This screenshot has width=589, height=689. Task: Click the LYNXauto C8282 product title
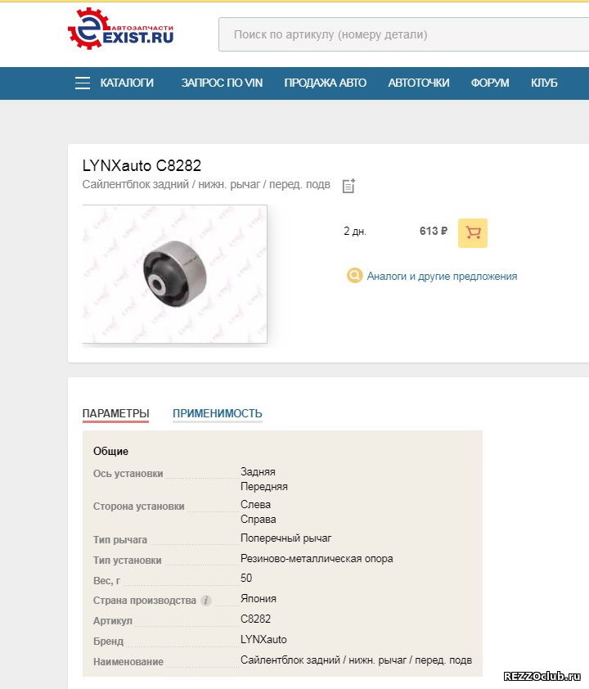click(142, 165)
